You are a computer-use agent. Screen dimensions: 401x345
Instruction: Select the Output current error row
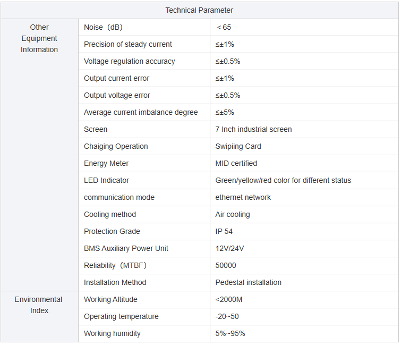coord(238,78)
